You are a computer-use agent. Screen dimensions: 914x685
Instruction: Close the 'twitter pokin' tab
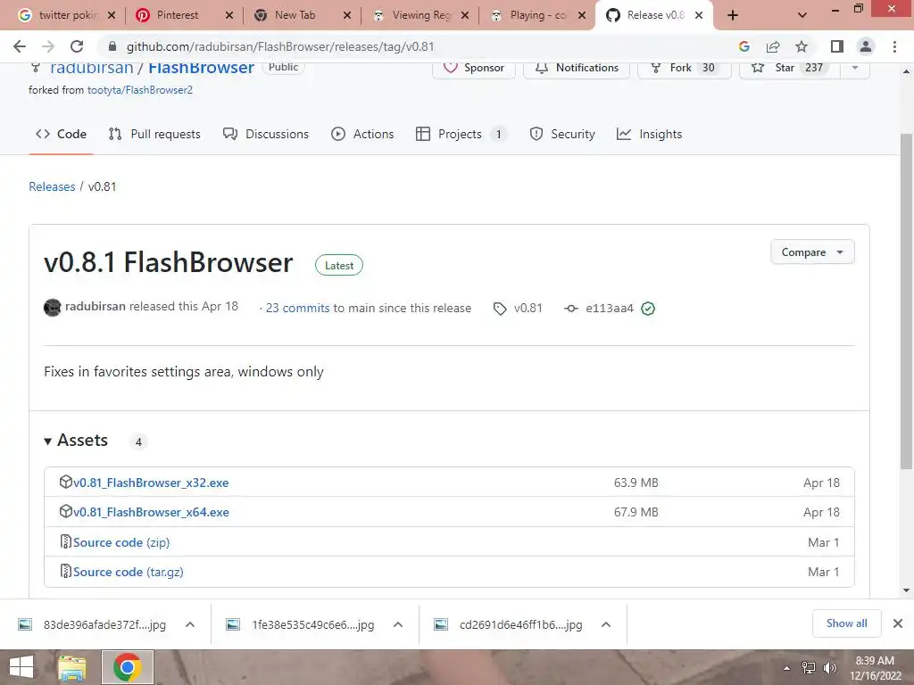click(112, 16)
